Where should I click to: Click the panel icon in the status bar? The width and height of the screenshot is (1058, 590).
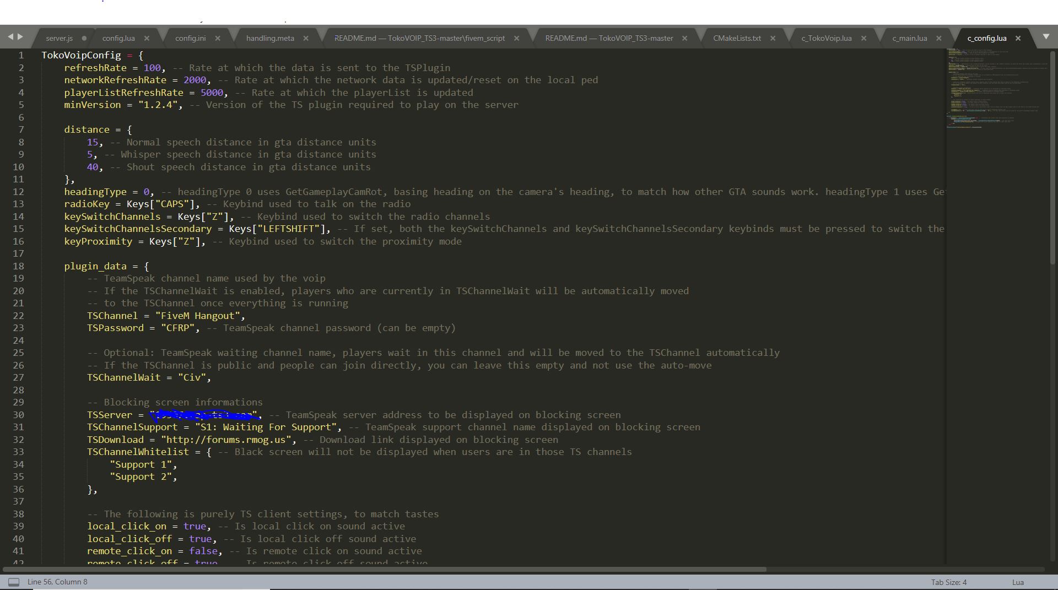click(13, 581)
